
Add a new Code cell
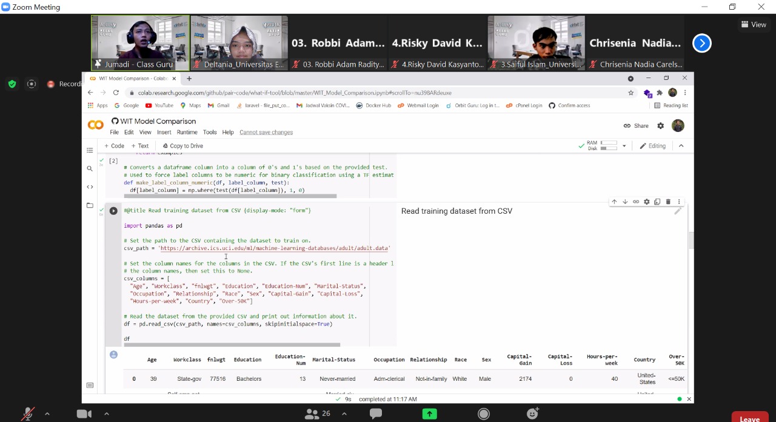click(x=114, y=146)
